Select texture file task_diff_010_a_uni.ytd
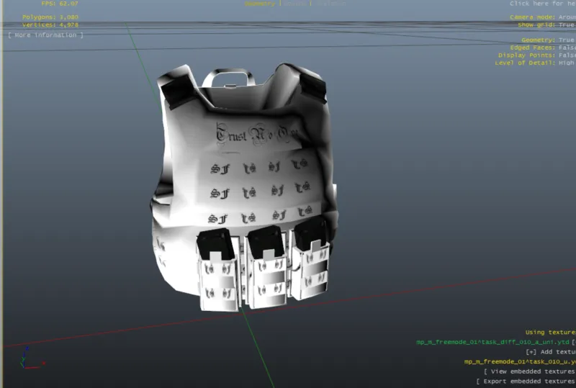 pyautogui.click(x=492, y=342)
